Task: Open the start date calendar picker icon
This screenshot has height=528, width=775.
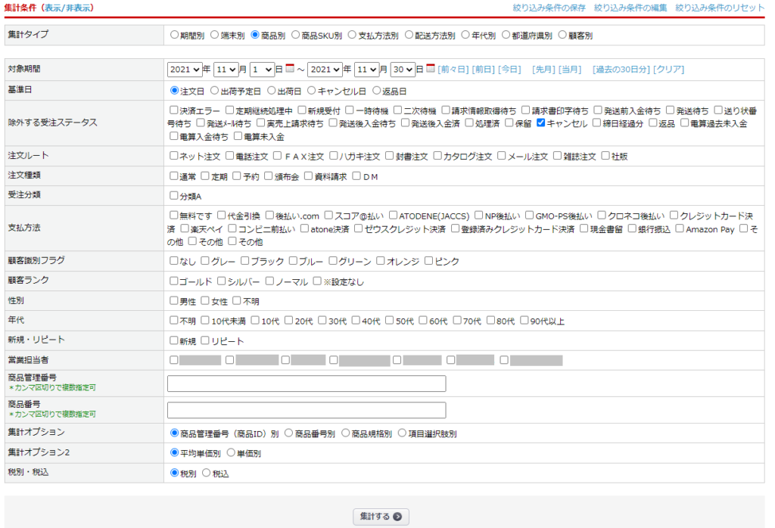Action: point(289,69)
